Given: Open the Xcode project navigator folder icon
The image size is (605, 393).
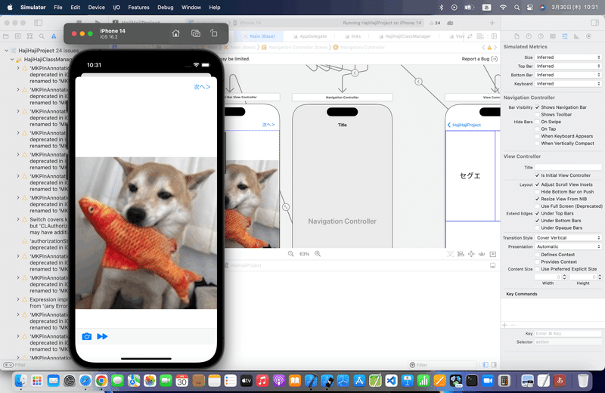Looking at the screenshot, I should tap(5, 36).
